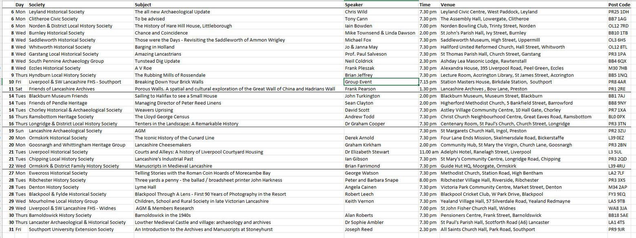Select speaker George Watson cell
Screen dimensions: 636x238
pyautogui.click(x=381, y=173)
